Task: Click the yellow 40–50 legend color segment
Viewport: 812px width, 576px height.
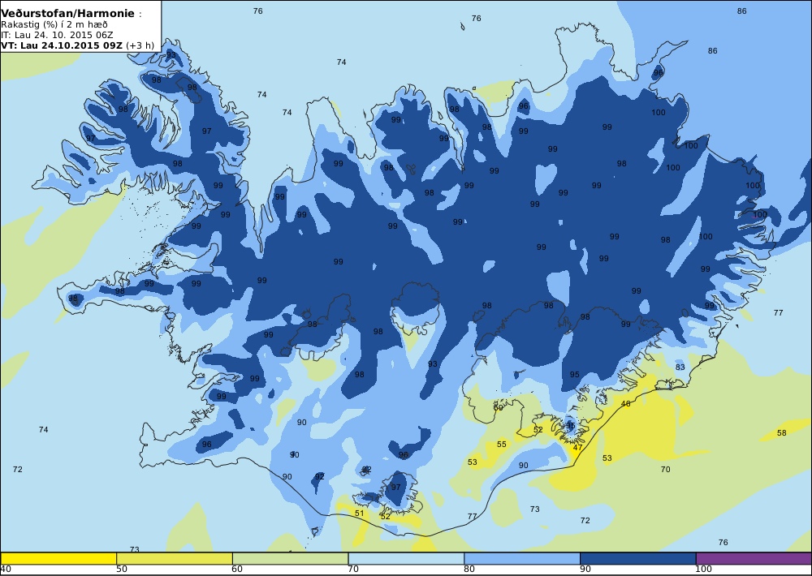Action: pyautogui.click(x=58, y=558)
